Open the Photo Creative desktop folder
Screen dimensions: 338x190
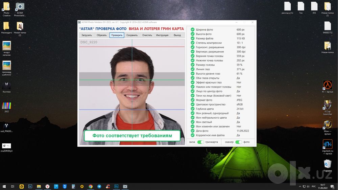(6, 9)
